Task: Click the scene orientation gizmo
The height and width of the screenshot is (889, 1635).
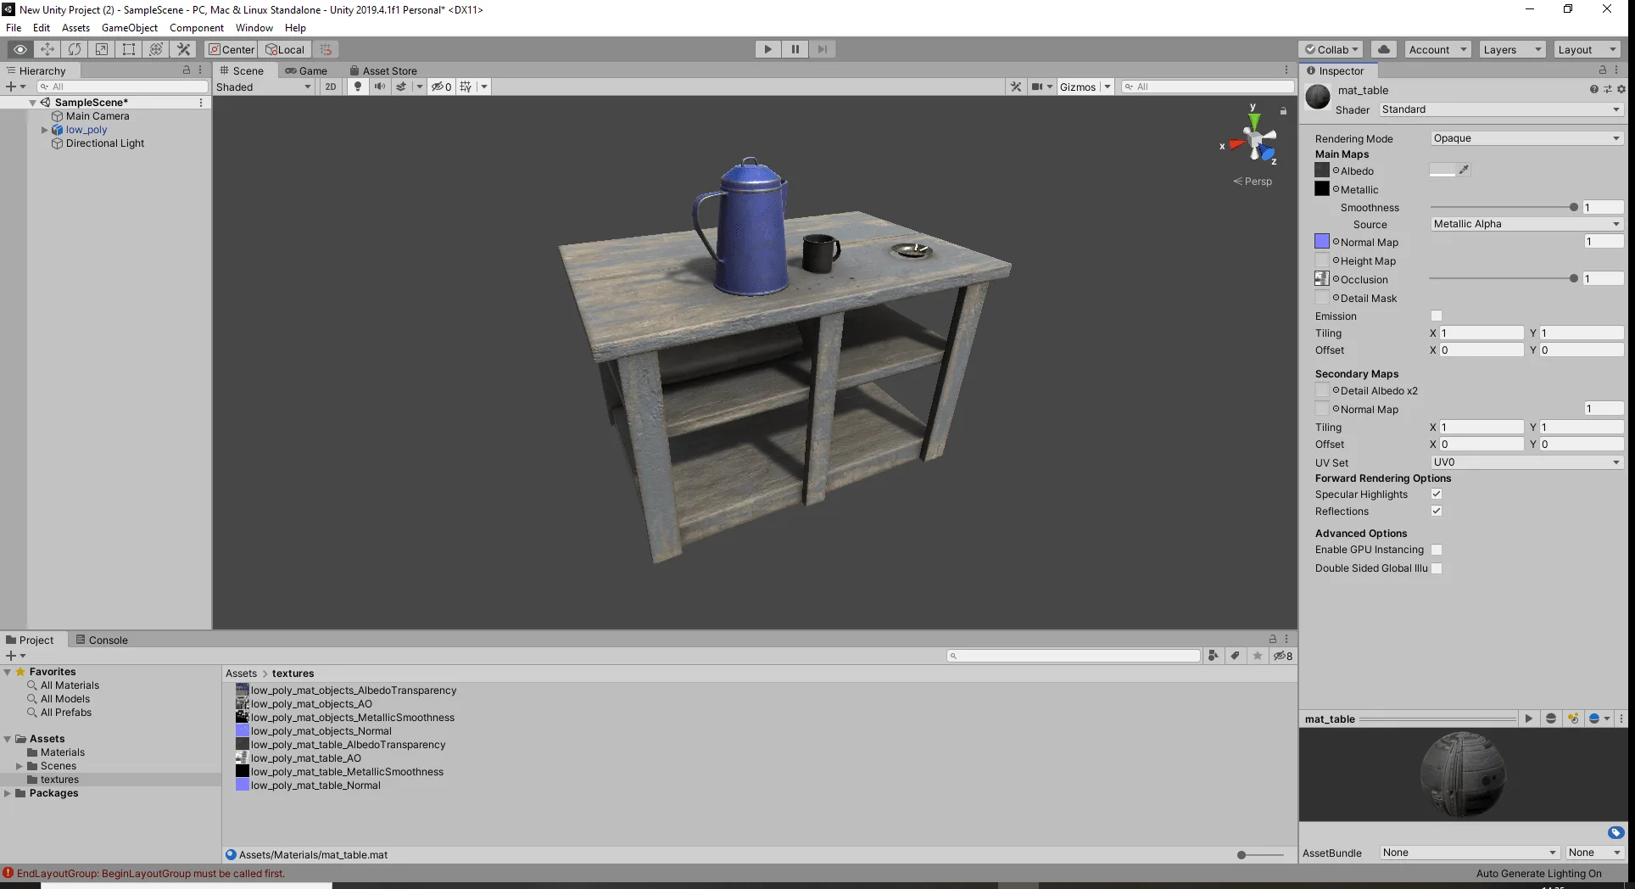Action: [x=1253, y=139]
